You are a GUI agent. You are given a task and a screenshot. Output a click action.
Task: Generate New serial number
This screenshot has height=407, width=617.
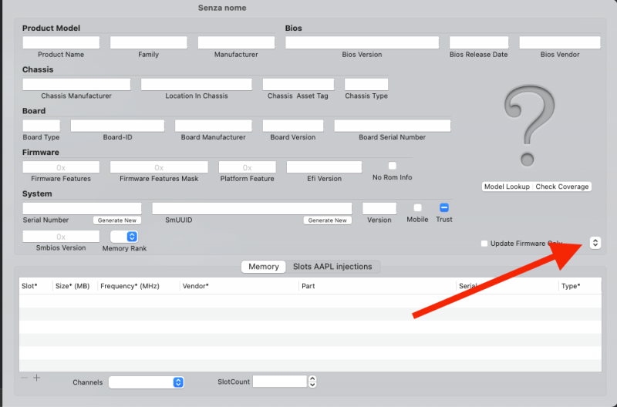click(x=117, y=220)
